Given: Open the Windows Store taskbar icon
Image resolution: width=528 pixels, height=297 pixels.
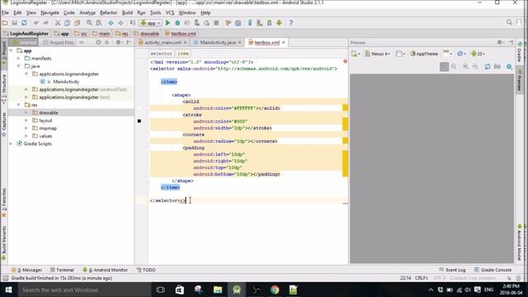Looking at the screenshot, I should (180, 290).
